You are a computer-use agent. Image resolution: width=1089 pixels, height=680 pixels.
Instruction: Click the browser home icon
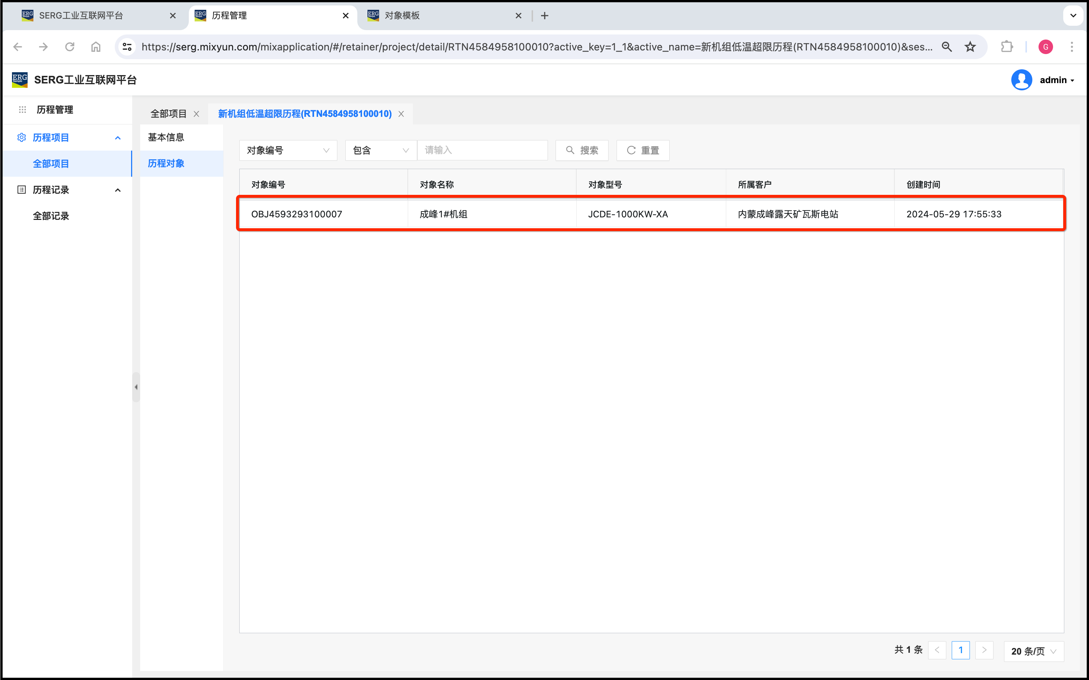[x=96, y=47]
